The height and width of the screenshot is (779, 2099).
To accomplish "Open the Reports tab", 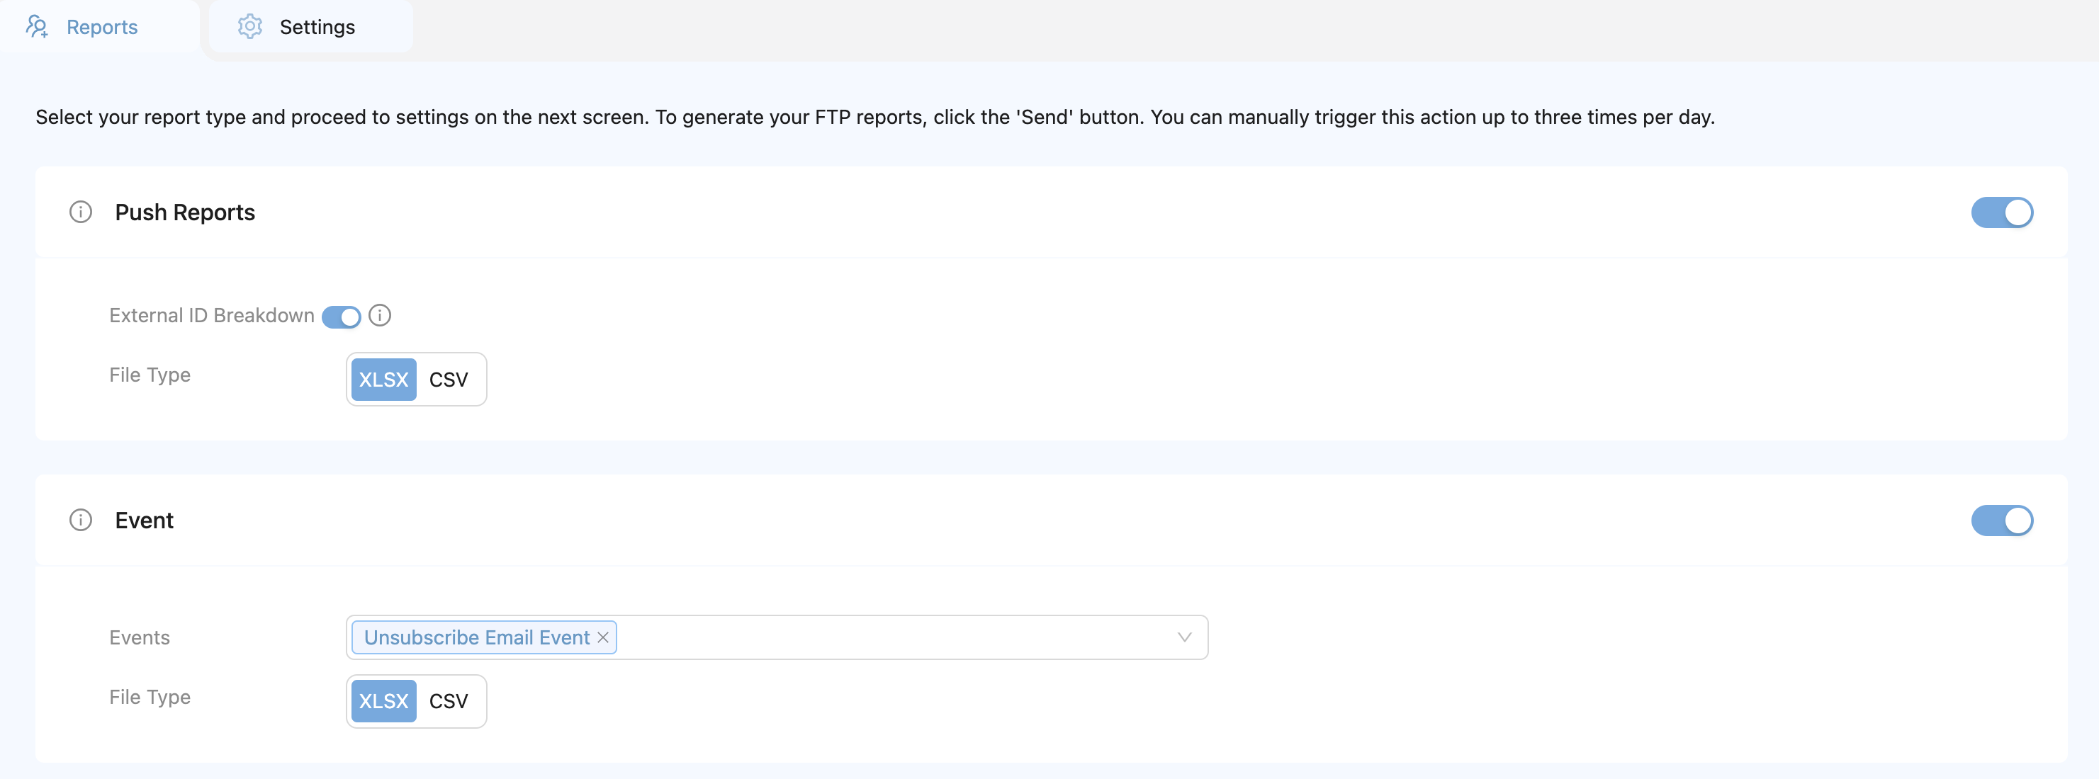I will (x=101, y=27).
